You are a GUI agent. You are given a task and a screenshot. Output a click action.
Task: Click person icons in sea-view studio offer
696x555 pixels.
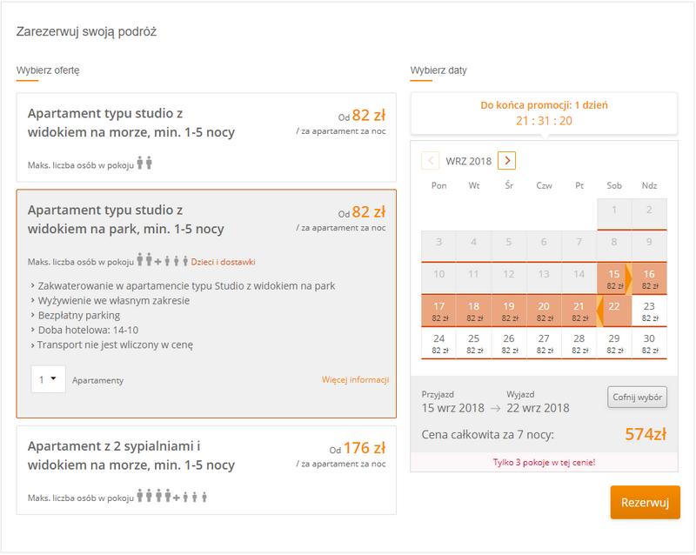tap(144, 163)
